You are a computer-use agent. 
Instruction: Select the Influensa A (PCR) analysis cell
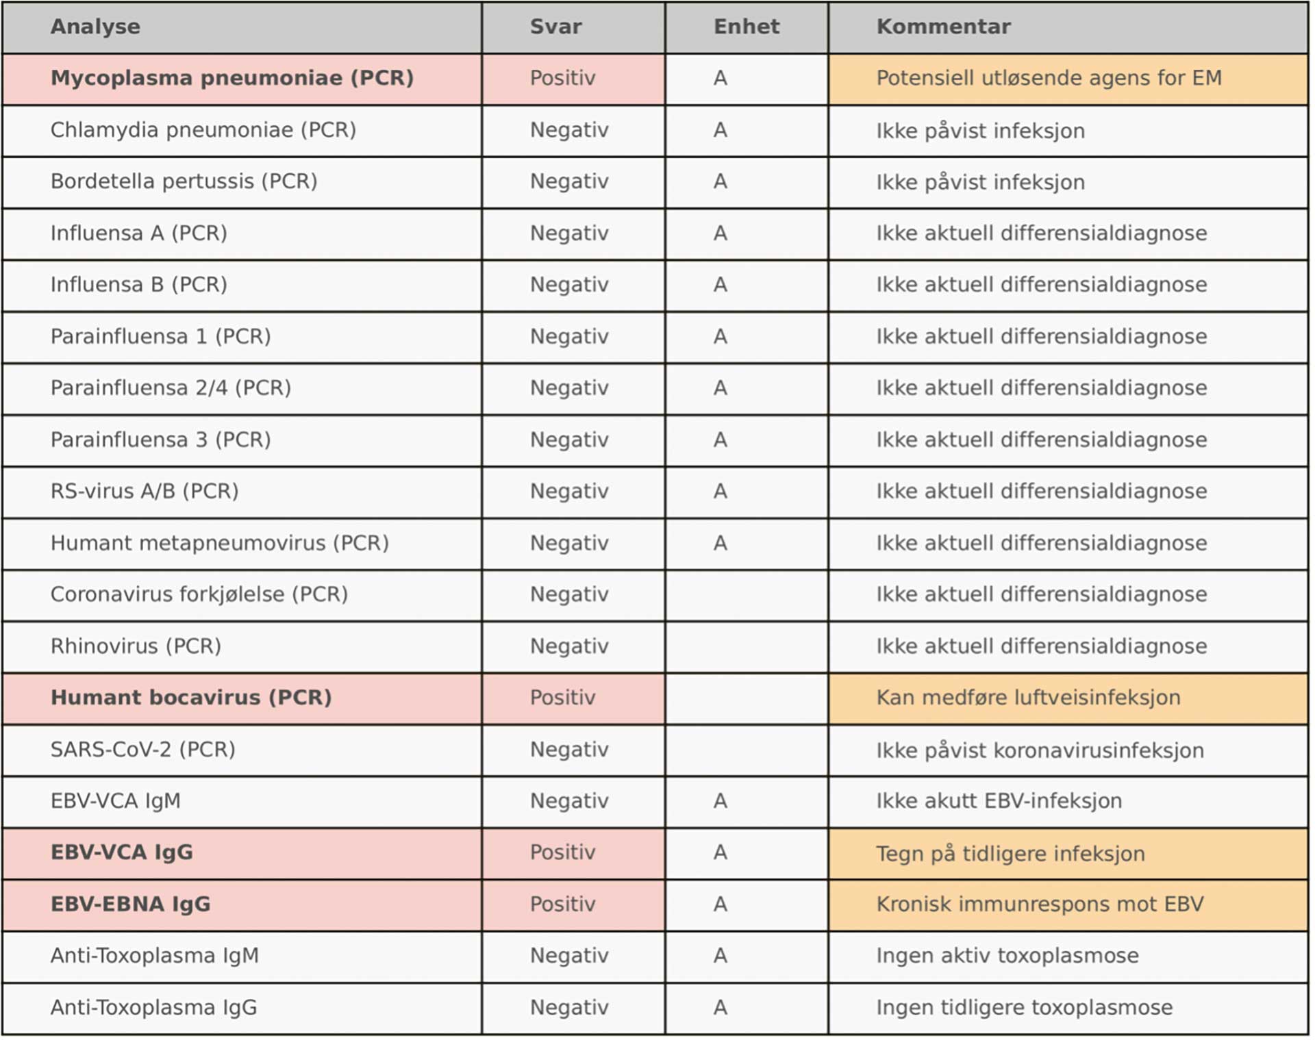(x=139, y=233)
